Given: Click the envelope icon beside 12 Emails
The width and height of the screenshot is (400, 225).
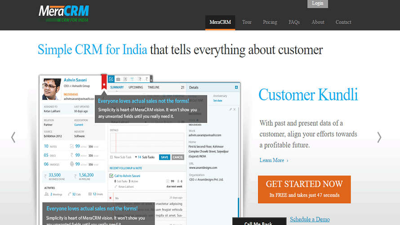Looking at the screenshot, I should coord(90,194).
